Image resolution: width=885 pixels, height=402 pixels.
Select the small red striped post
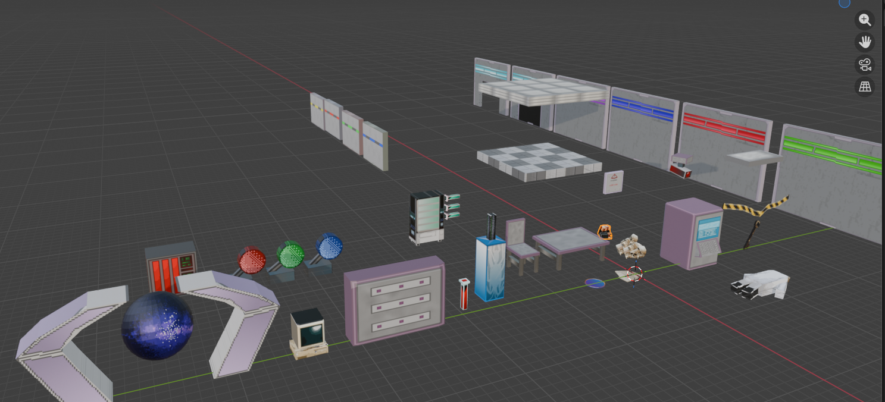pos(465,294)
